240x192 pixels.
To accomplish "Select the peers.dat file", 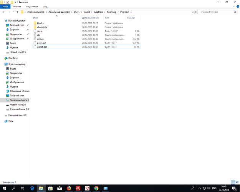I will pyautogui.click(x=41, y=43).
